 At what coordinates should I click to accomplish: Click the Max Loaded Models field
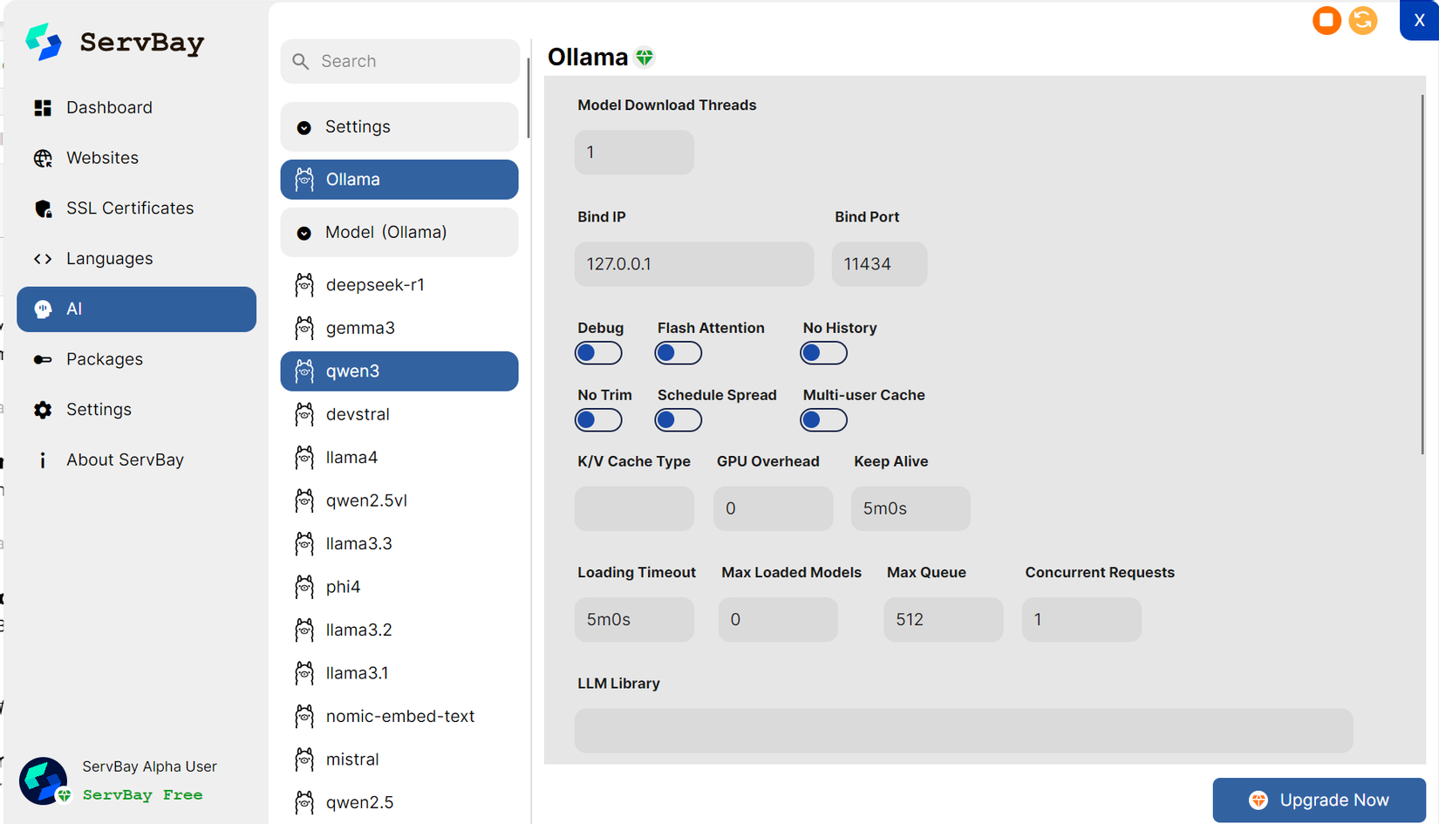pyautogui.click(x=778, y=620)
